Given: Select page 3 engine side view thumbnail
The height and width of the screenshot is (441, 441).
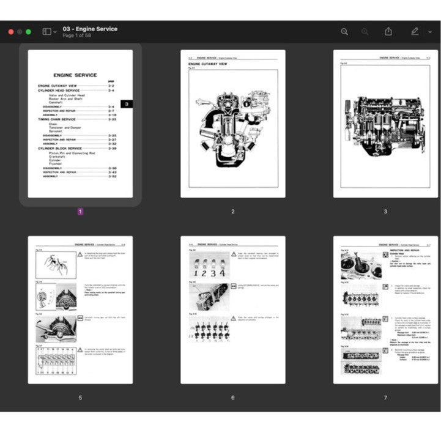Looking at the screenshot, I should 385,124.
